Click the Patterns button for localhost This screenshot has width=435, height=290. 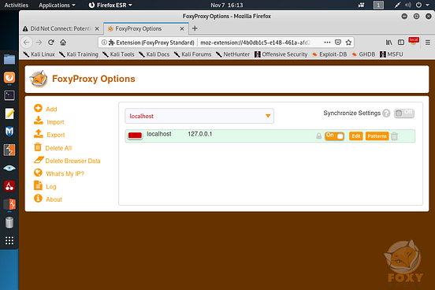[x=377, y=136]
